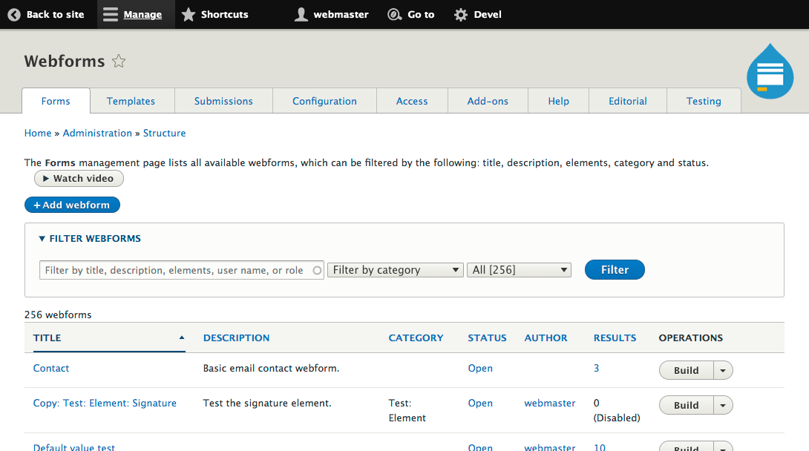Screen dimensions: 809x451
Task: Click the Drupal water-drop logo
Action: (x=770, y=71)
